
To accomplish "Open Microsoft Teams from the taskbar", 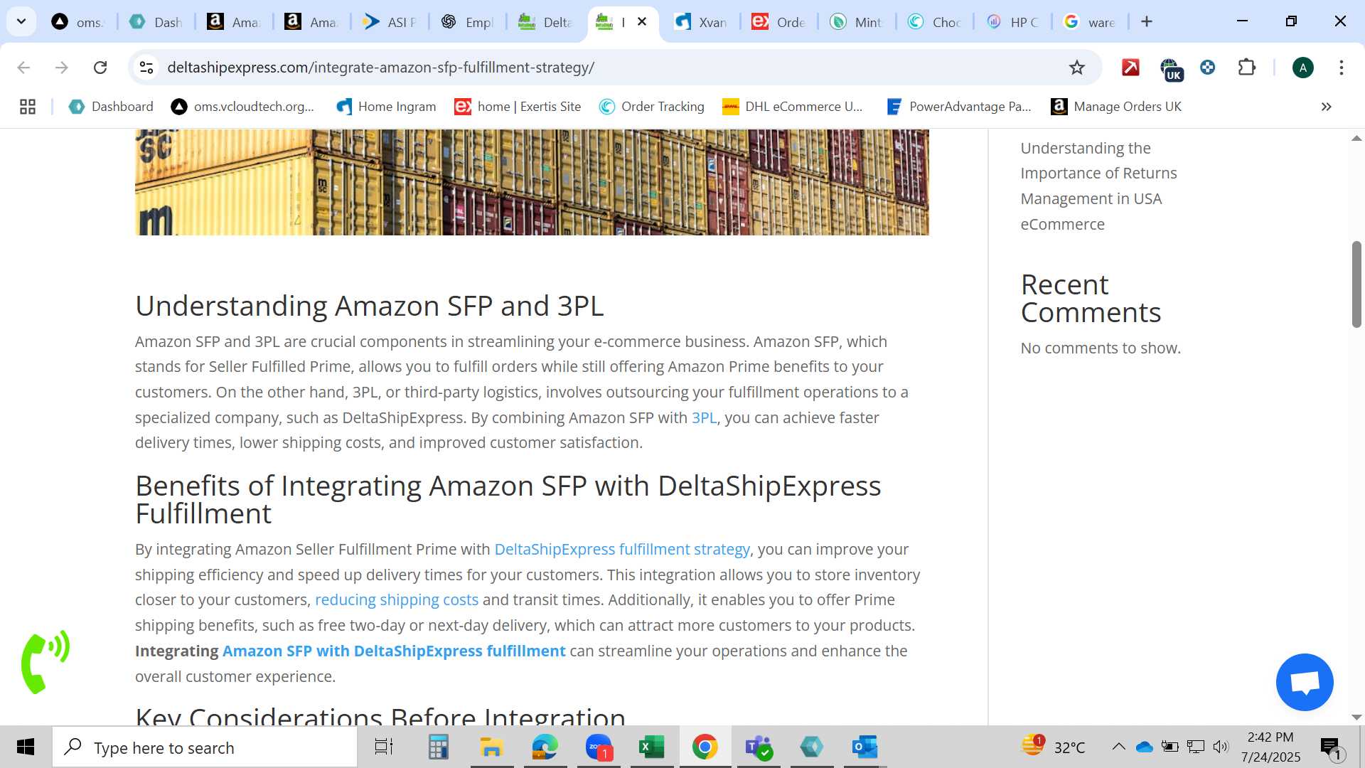I will (759, 747).
